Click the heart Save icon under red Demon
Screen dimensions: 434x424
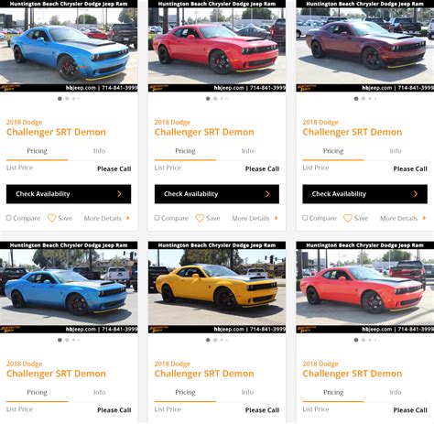200,218
